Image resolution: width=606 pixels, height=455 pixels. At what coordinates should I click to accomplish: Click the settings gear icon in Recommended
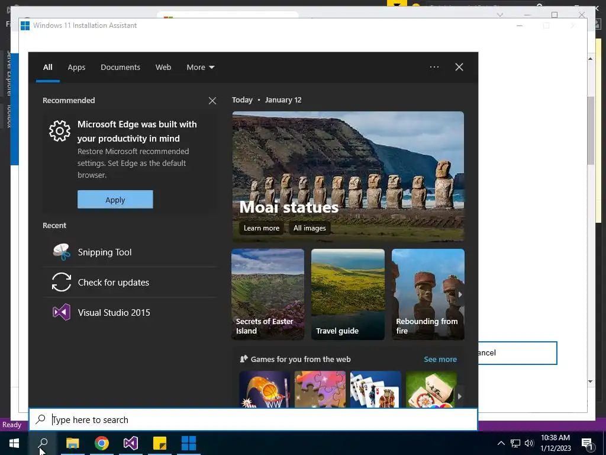(60, 131)
